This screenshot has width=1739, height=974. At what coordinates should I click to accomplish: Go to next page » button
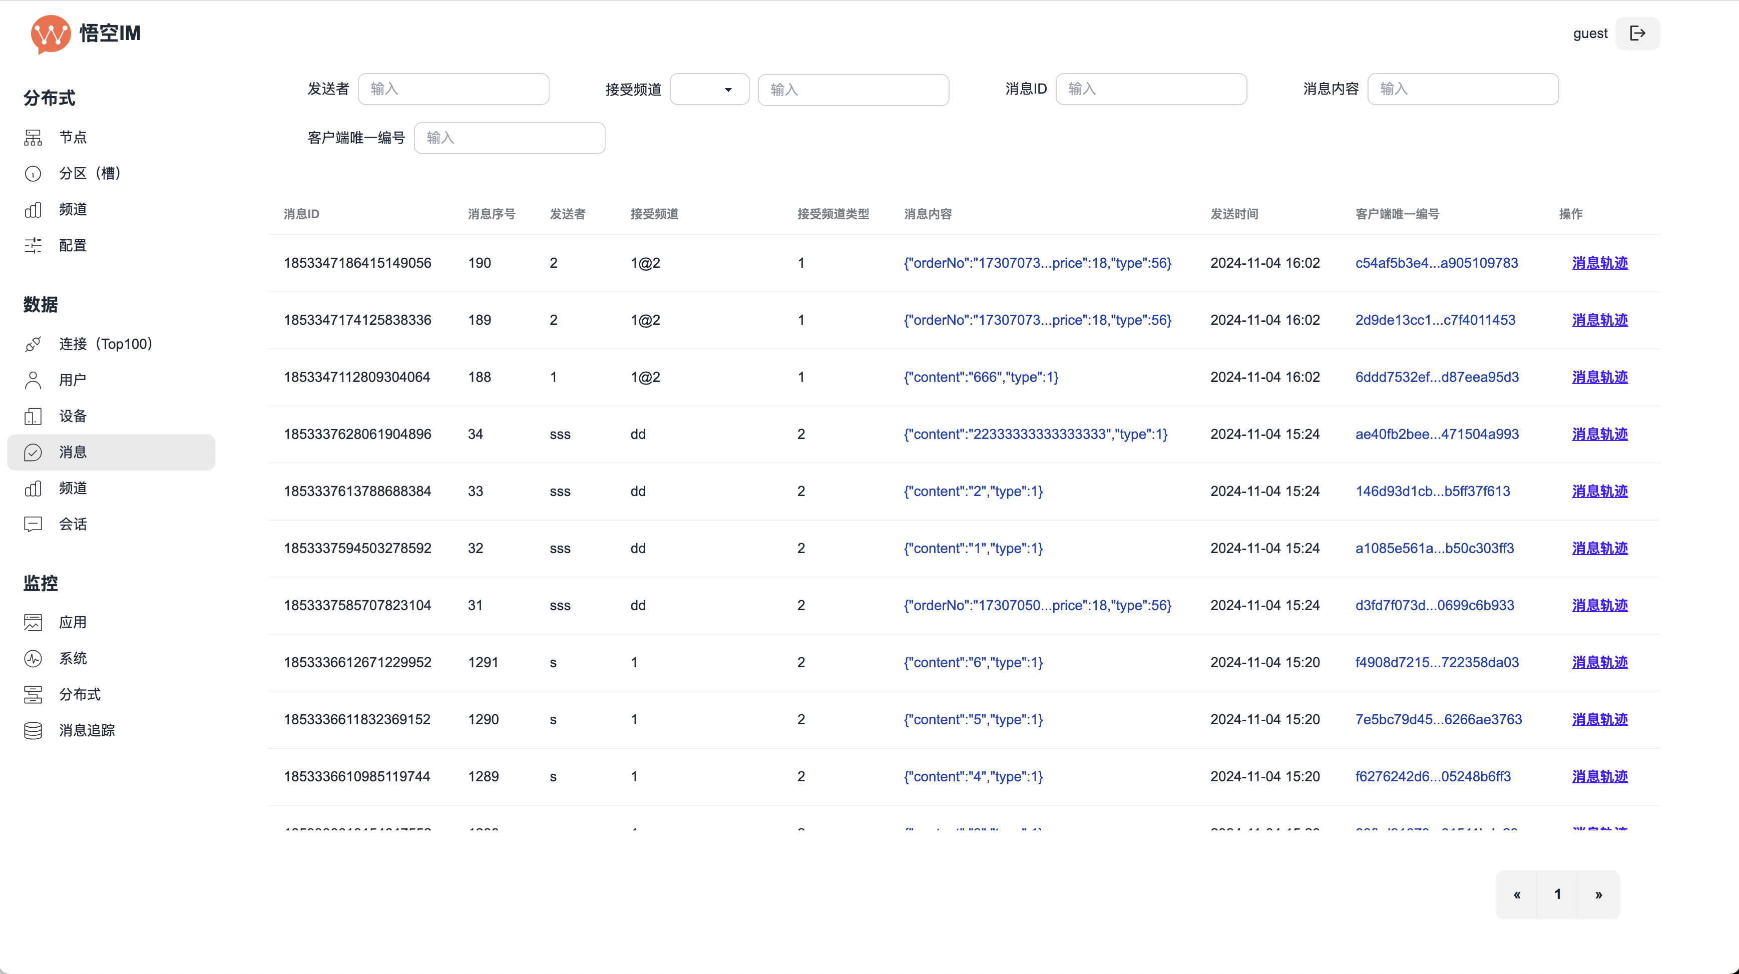click(x=1598, y=894)
